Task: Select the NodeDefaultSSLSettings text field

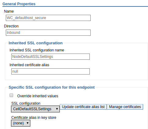Action: tap(51, 57)
